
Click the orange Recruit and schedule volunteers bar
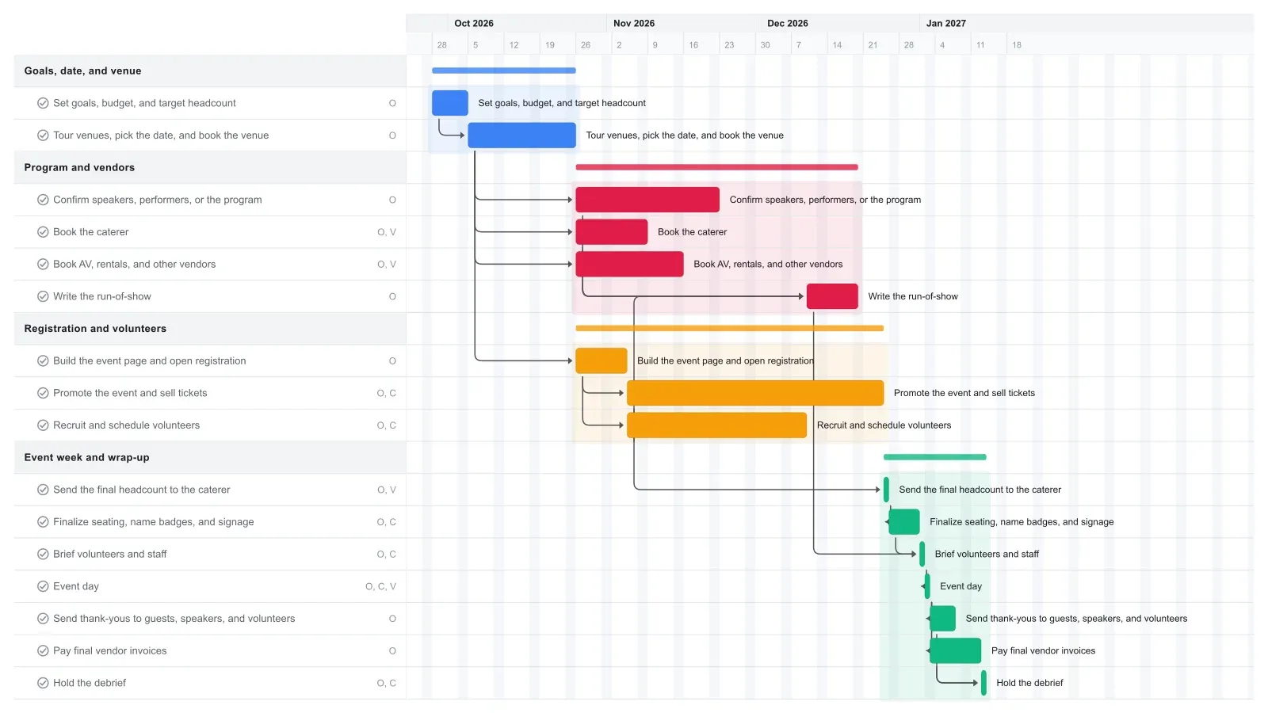pyautogui.click(x=717, y=425)
